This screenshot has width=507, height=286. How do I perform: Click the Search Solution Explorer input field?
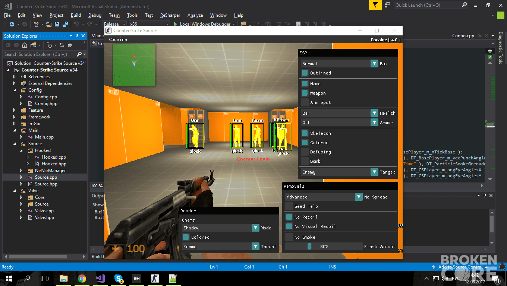[x=40, y=54]
